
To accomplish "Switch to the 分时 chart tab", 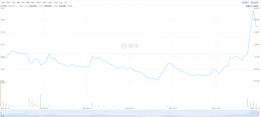I will (3, 2).
